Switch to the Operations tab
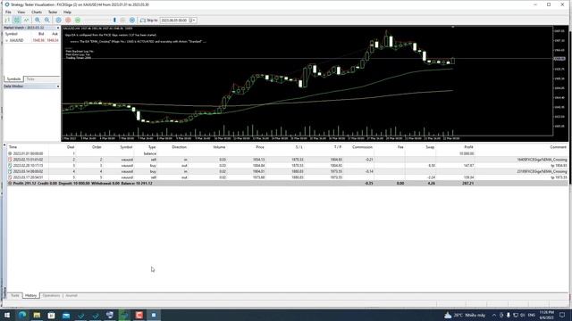572x321 pixels. click(51, 295)
